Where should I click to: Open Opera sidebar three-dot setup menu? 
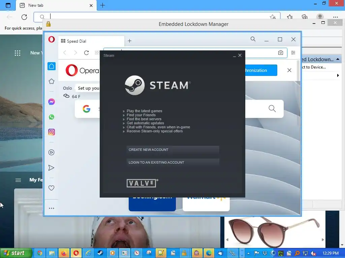(x=52, y=208)
